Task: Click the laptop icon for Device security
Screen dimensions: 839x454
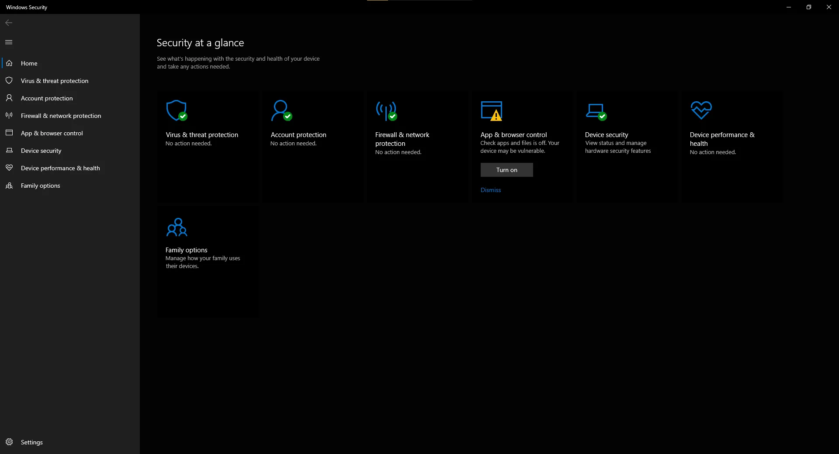Action: pos(9,150)
